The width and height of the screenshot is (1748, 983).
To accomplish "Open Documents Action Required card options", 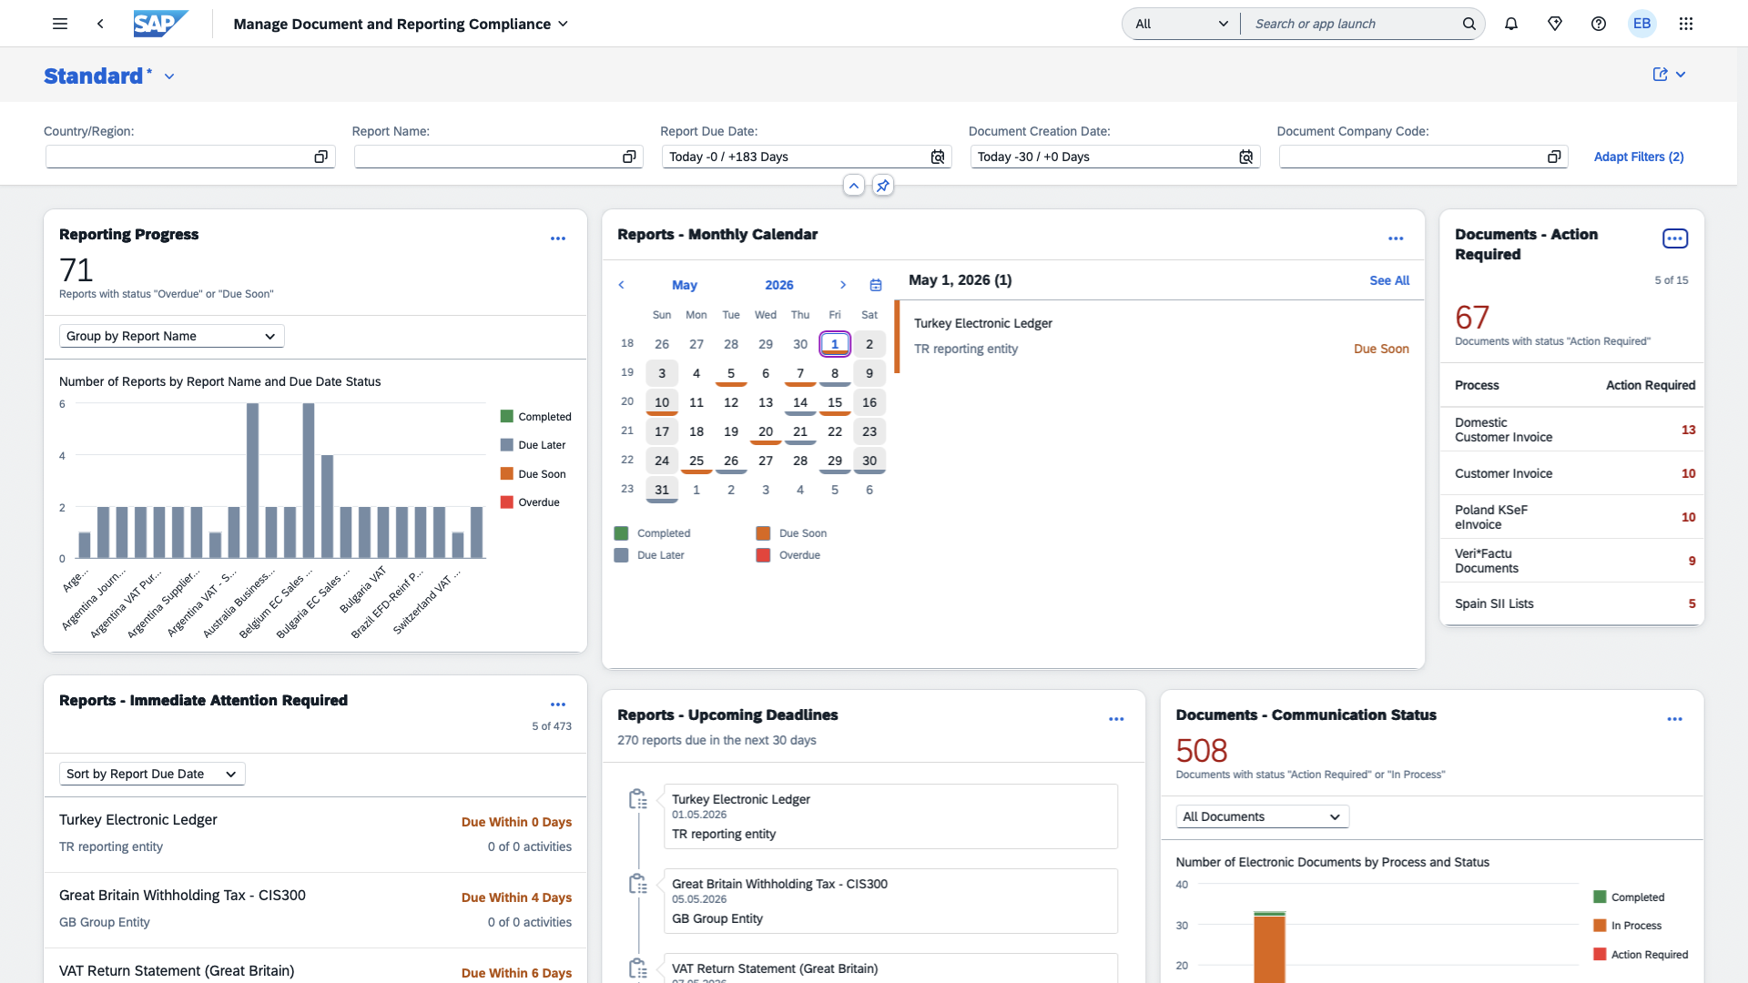I will pos(1675,238).
